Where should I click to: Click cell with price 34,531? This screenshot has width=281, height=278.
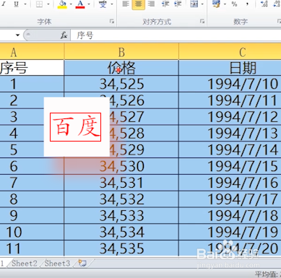[121, 183]
